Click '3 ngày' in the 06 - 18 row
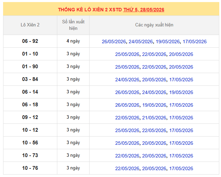 point(73,105)
